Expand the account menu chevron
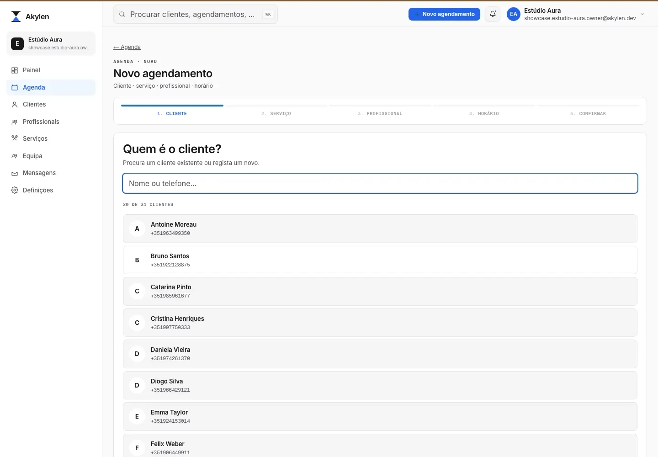The width and height of the screenshot is (658, 457). coord(642,14)
